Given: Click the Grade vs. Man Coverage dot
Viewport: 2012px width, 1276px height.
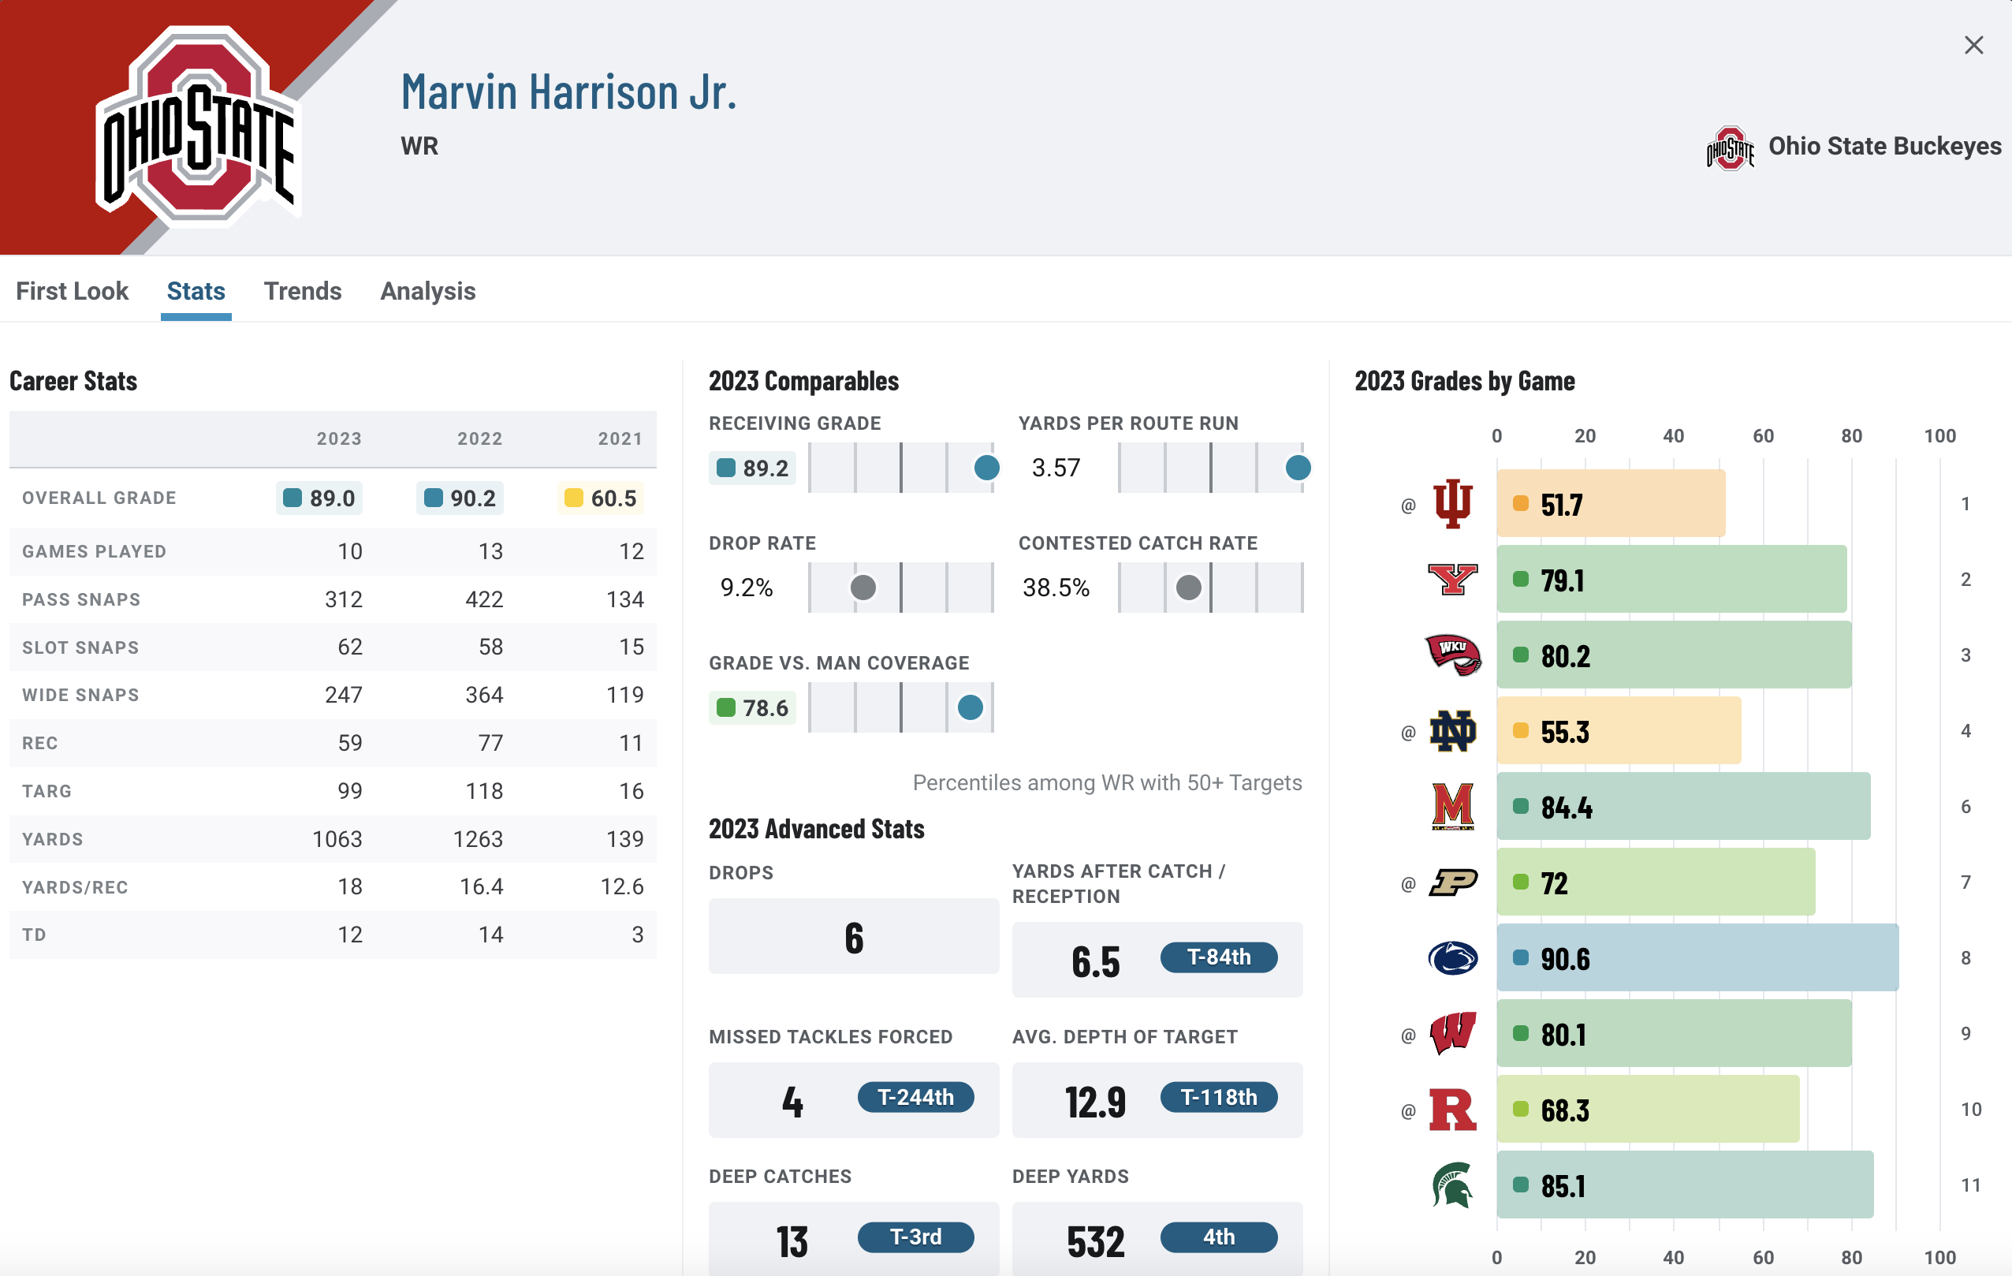Looking at the screenshot, I should pyautogui.click(x=969, y=707).
